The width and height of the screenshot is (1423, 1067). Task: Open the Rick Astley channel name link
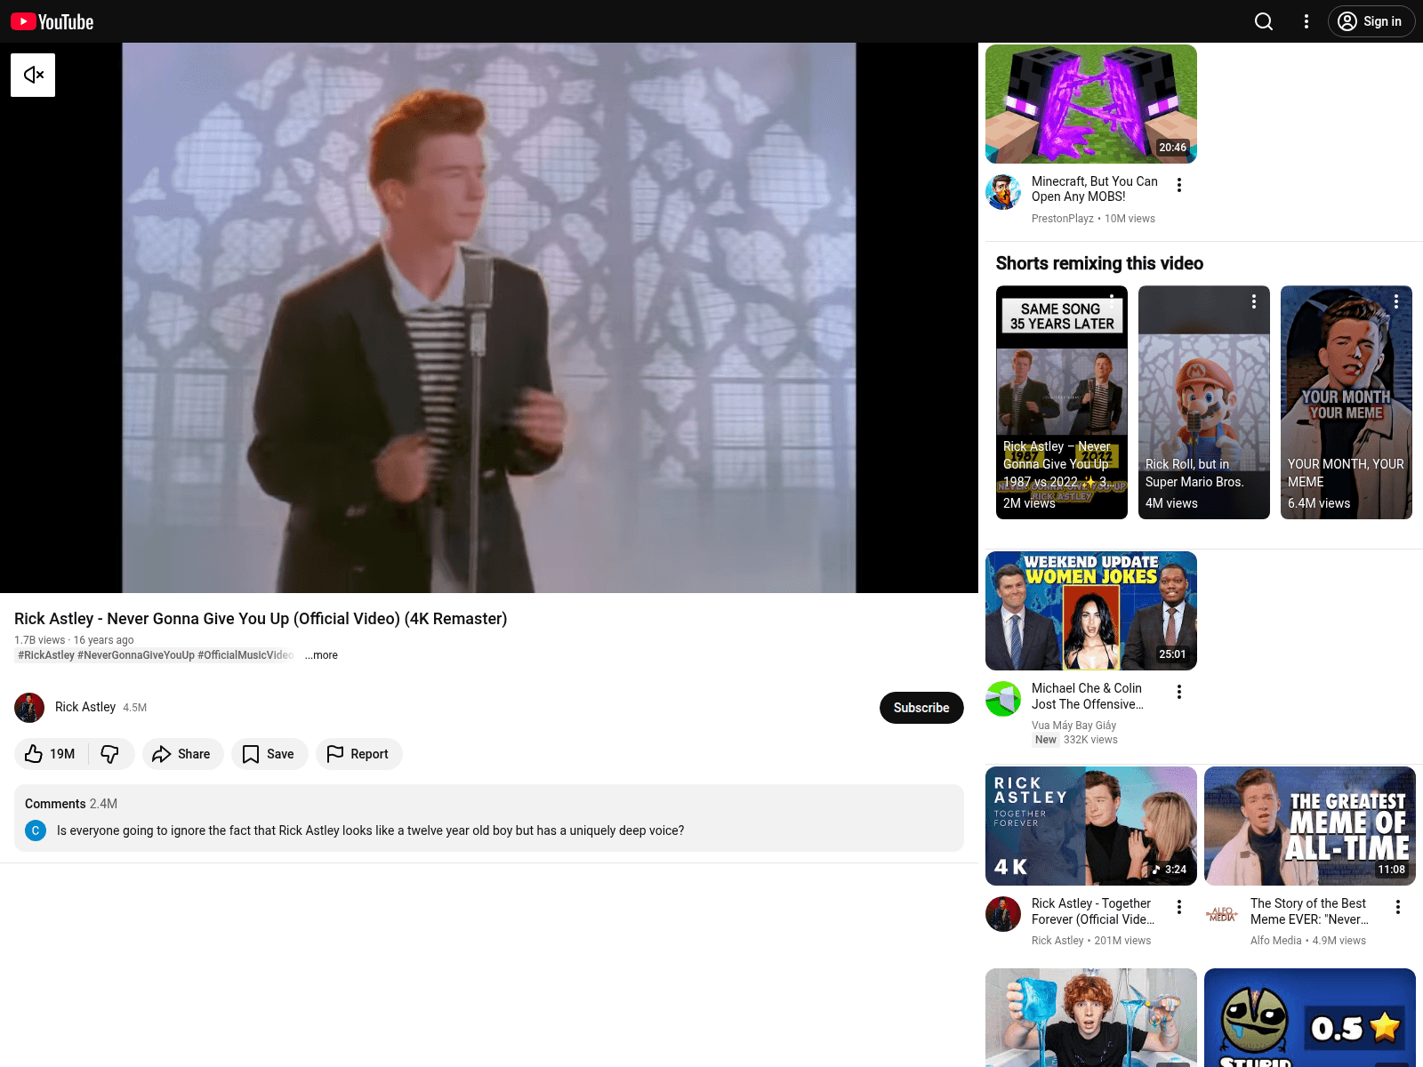85,707
